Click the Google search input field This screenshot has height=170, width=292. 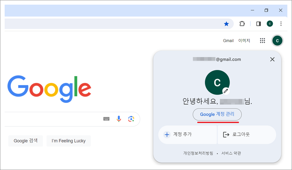click(x=72, y=119)
